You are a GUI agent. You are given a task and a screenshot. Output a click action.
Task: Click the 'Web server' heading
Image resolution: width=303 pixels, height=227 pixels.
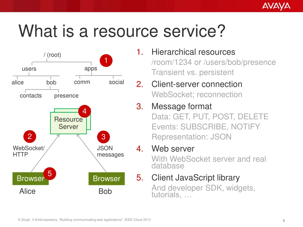point(173,149)
